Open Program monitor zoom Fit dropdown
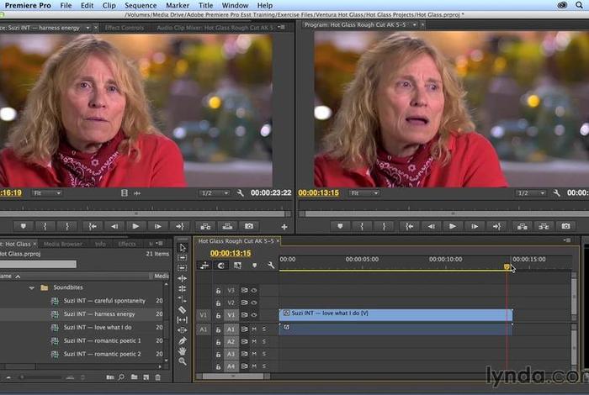This screenshot has width=589, height=395. pyautogui.click(x=364, y=192)
